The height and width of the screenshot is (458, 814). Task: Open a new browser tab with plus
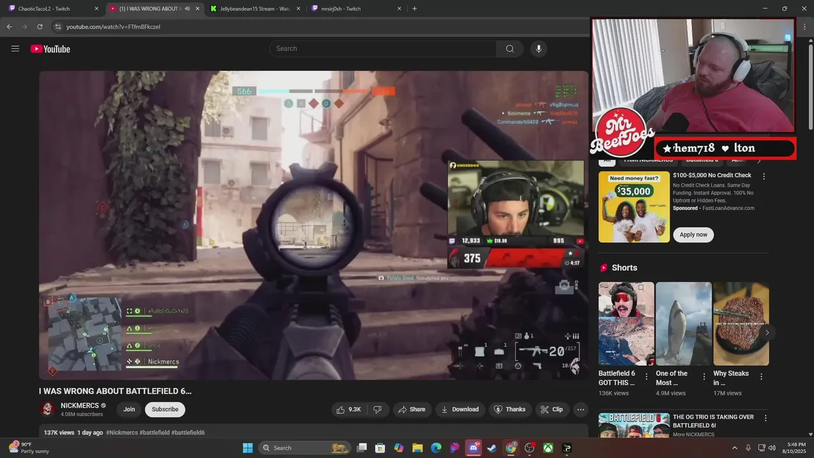coord(415,9)
